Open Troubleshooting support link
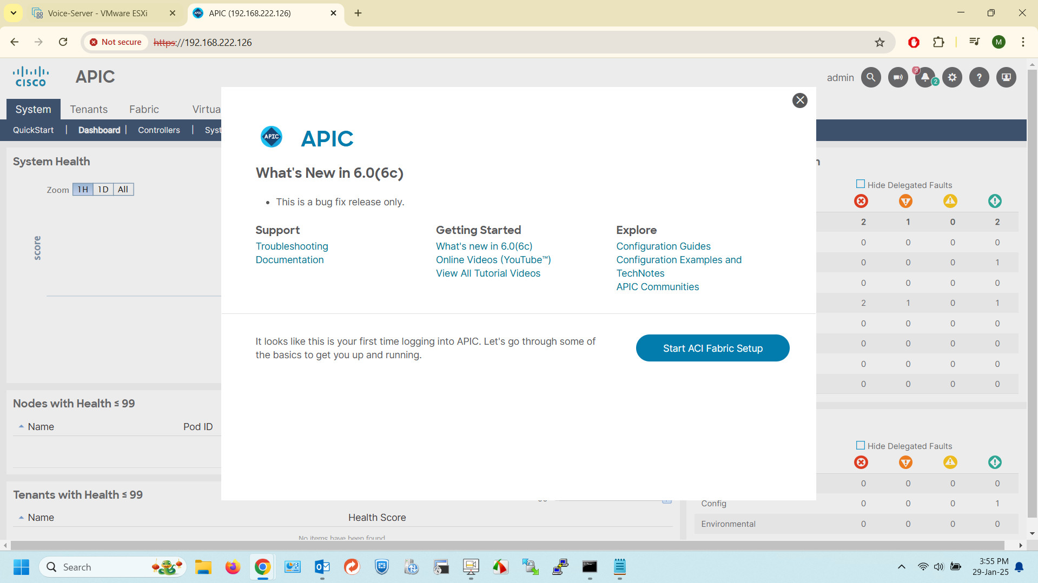 point(292,246)
